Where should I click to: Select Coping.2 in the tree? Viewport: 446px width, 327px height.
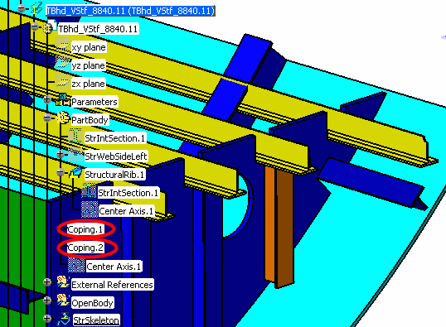[85, 248]
